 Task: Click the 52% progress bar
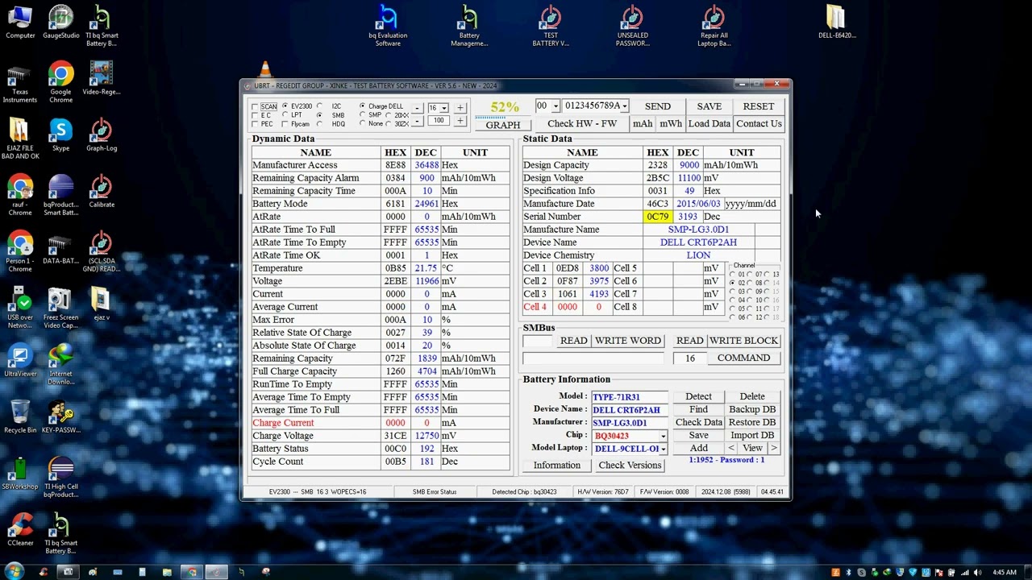(x=502, y=117)
